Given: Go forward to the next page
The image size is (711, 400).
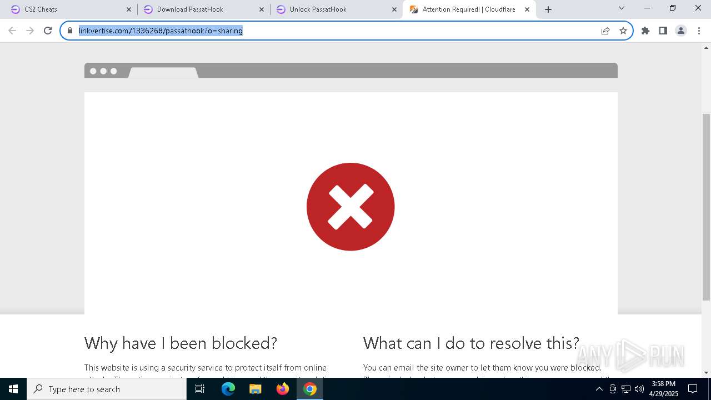Looking at the screenshot, I should [30, 31].
